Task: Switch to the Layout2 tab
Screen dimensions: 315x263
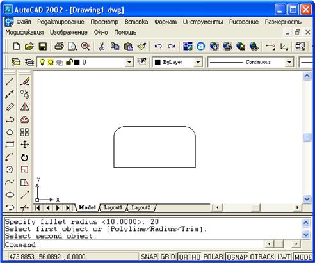Action: pyautogui.click(x=141, y=207)
